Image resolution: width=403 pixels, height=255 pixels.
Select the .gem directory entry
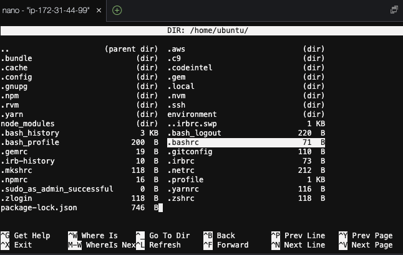(246, 77)
